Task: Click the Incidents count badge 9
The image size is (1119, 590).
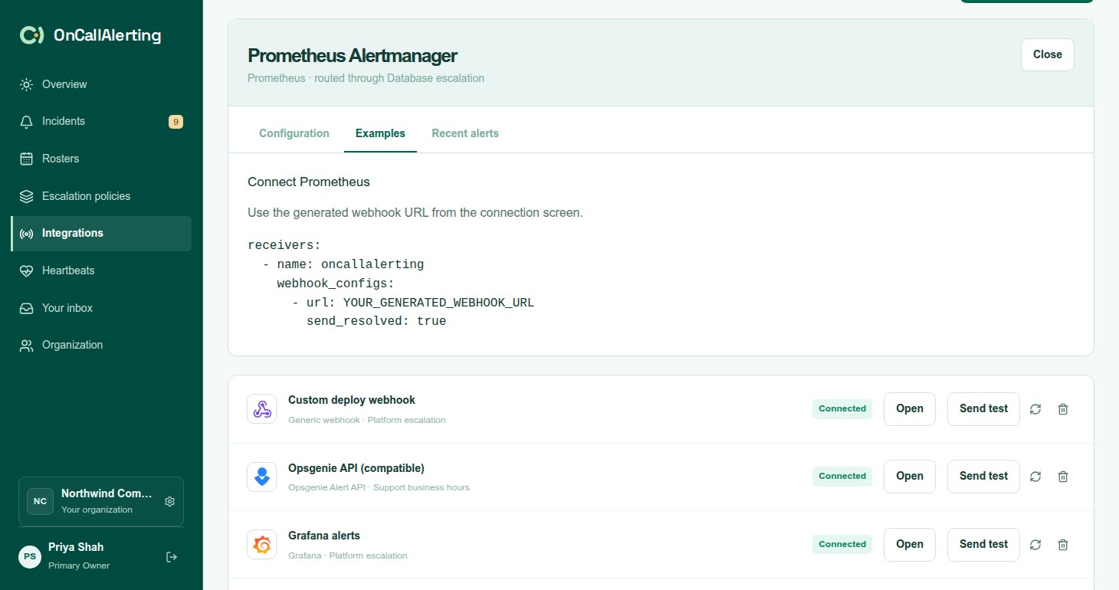Action: [176, 121]
